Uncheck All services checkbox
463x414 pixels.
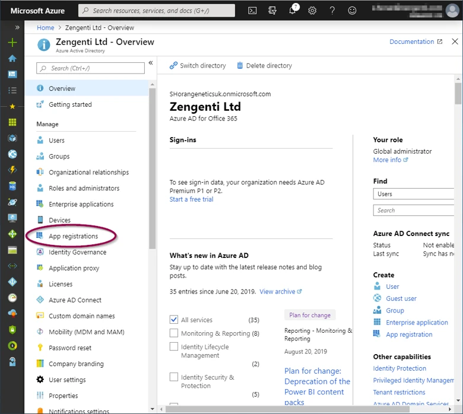pyautogui.click(x=174, y=320)
